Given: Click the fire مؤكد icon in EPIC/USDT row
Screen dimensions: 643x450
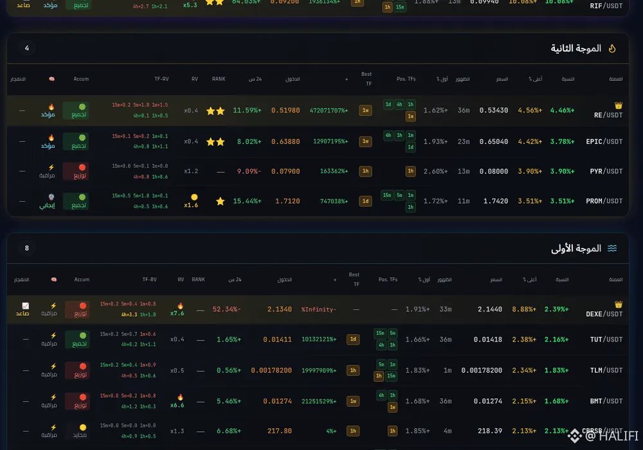Looking at the screenshot, I should point(51,138).
